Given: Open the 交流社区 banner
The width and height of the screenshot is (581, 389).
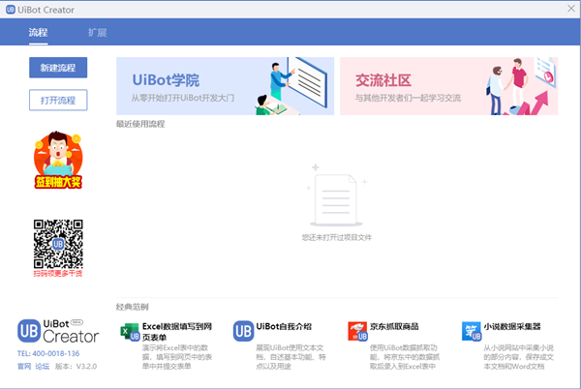Looking at the screenshot, I should pos(448,86).
